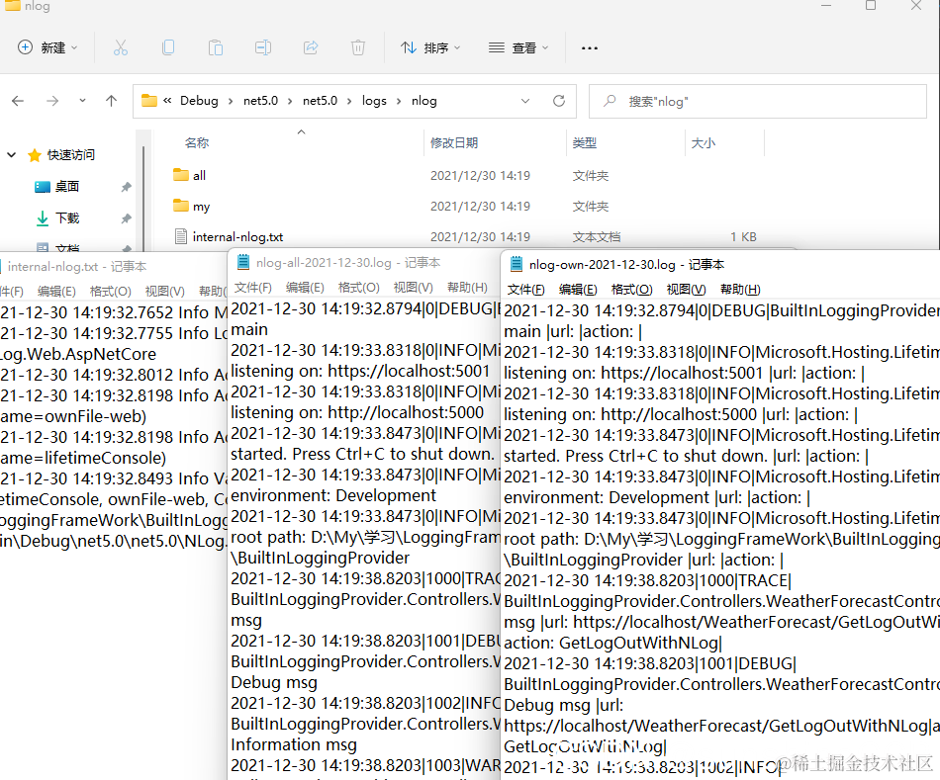Click the Delete trash icon in Explorer toolbar
940x780 pixels.
tap(358, 47)
